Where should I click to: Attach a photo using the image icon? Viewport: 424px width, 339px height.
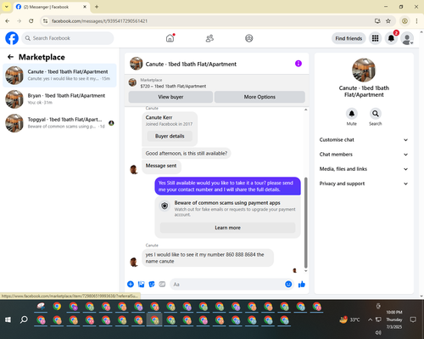coord(141,284)
